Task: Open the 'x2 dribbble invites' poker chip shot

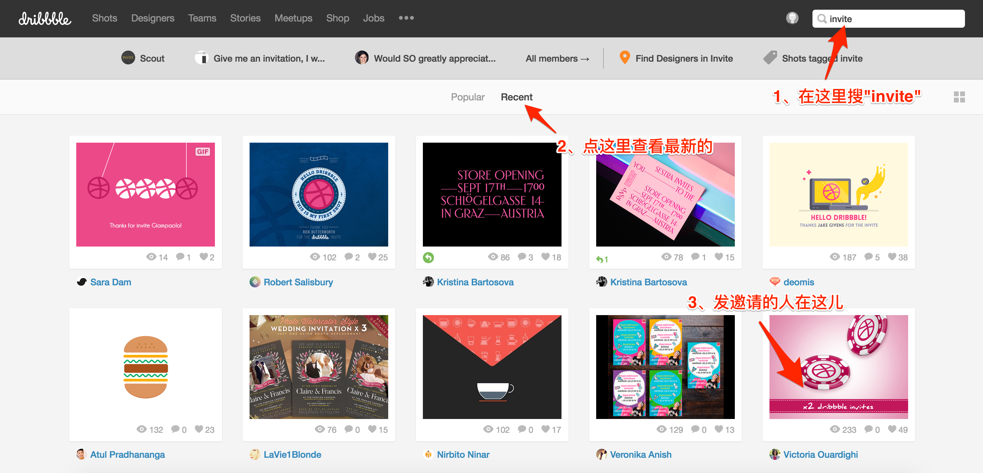Action: click(838, 367)
